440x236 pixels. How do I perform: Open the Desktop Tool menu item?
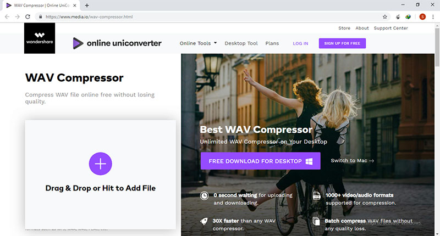tap(241, 43)
